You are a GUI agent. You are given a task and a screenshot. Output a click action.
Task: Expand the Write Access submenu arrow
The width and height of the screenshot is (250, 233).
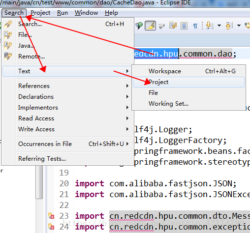tap(127, 129)
